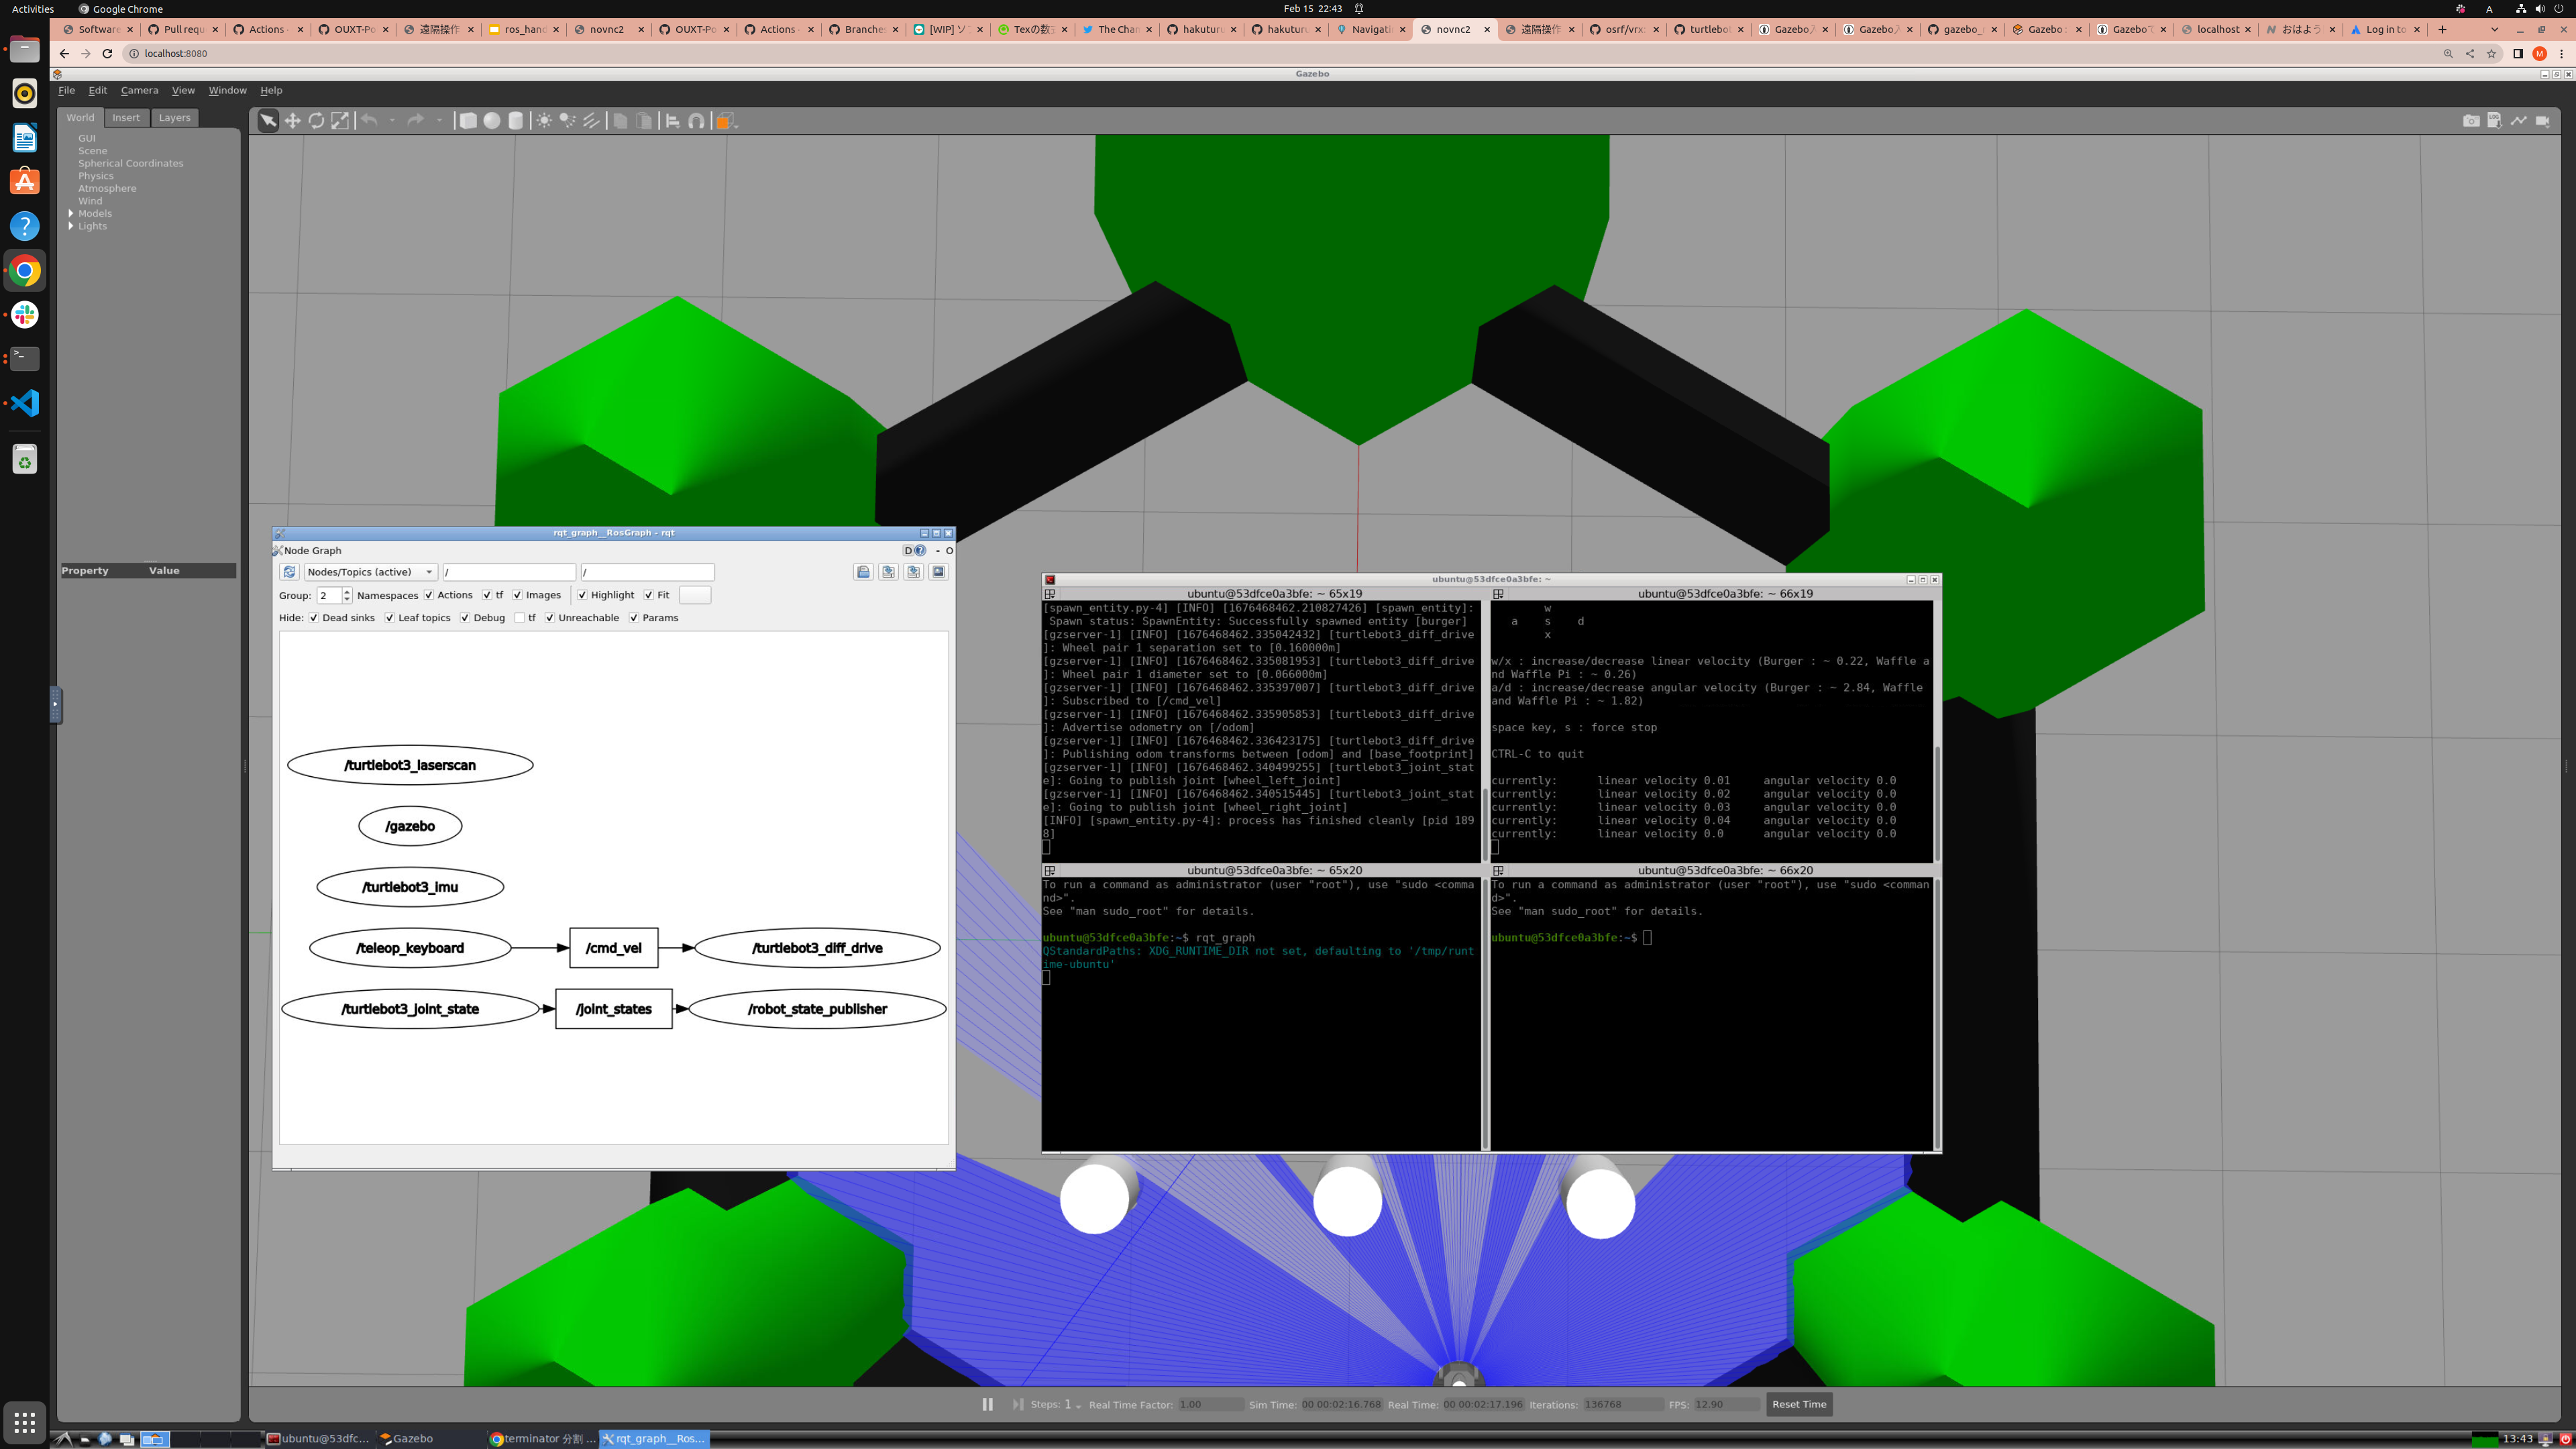Expand the Lights tree item
2576x1449 pixels.
click(x=71, y=226)
